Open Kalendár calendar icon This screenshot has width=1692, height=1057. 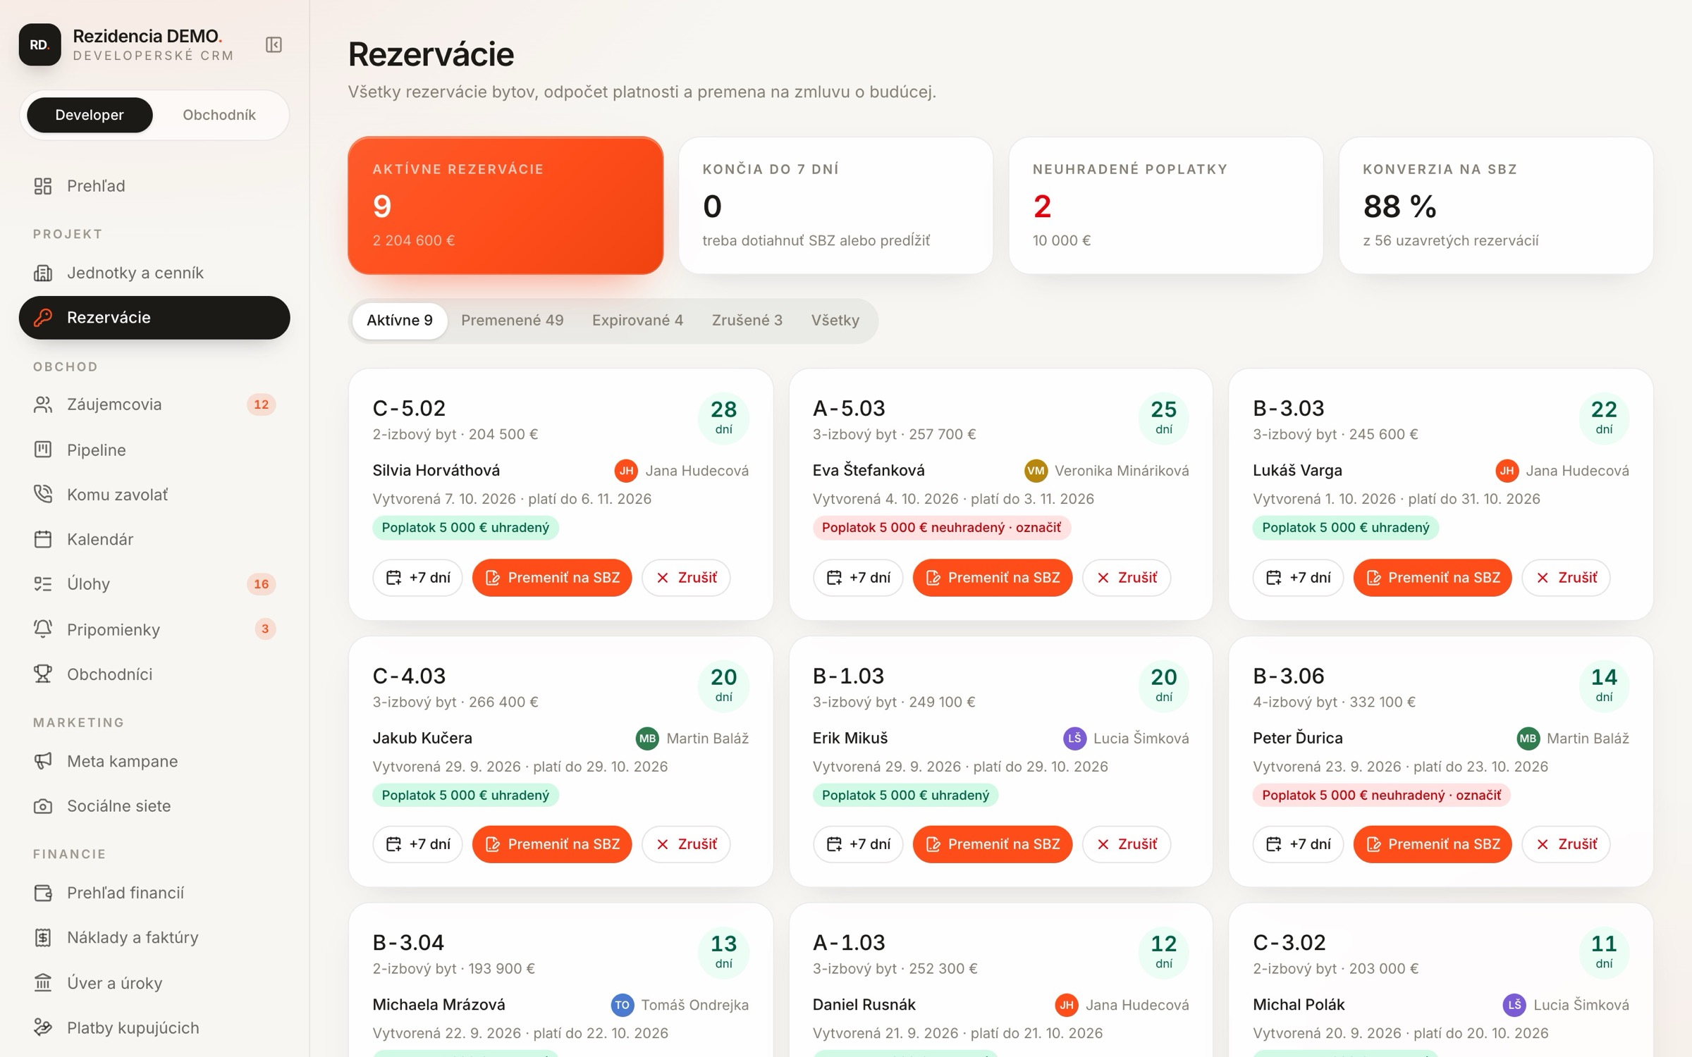43,539
